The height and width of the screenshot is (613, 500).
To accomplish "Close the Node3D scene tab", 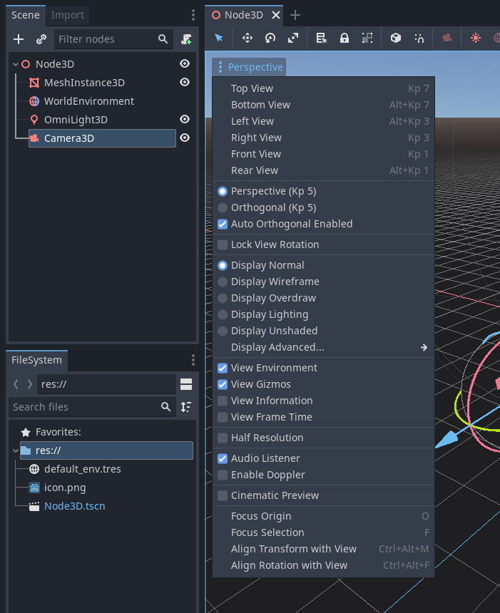I will point(276,15).
